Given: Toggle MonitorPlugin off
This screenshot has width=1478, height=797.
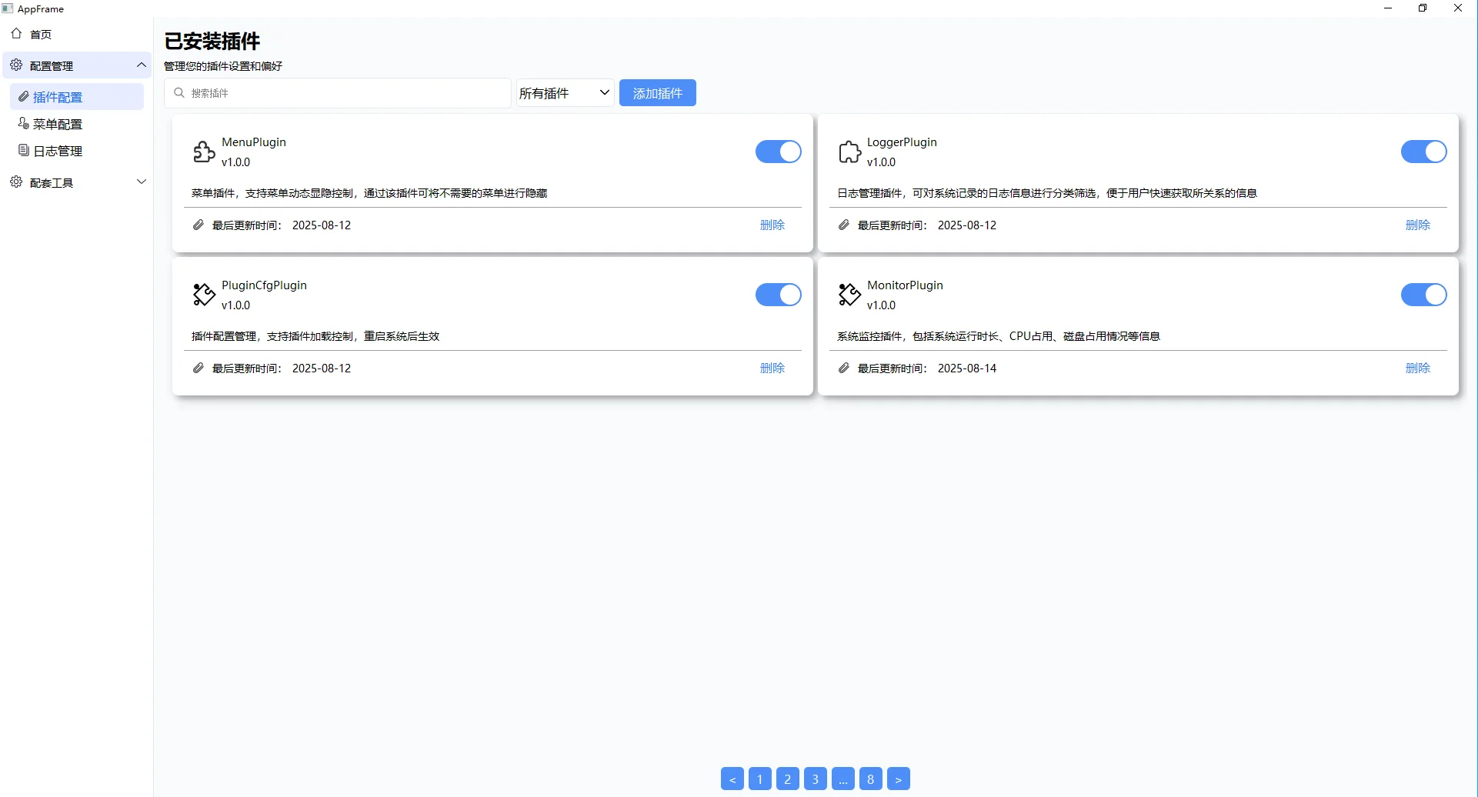Looking at the screenshot, I should point(1423,295).
